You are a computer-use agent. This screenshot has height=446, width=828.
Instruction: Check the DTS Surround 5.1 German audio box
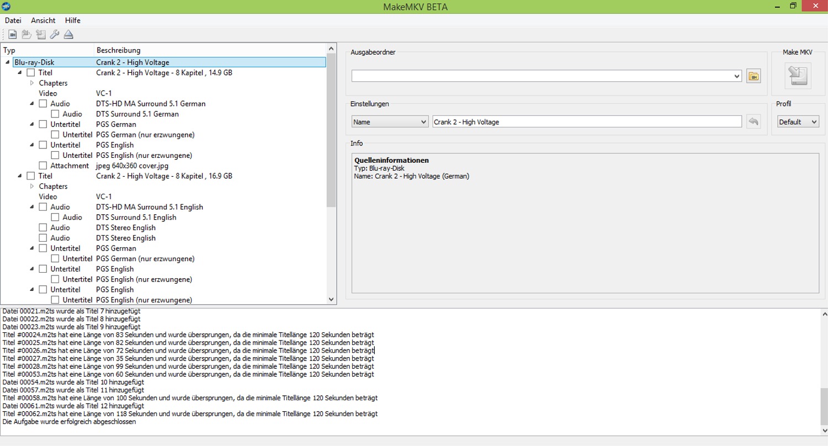tap(55, 114)
